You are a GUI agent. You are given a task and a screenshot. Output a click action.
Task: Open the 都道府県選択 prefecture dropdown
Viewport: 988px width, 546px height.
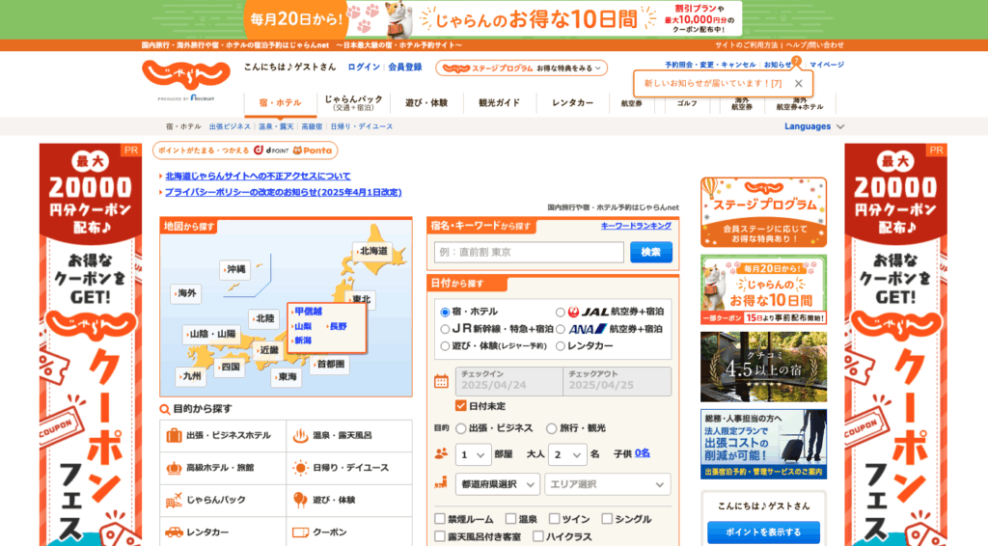(497, 484)
